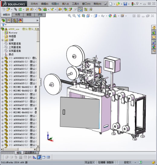Open the ConfigurationManager tab icon
Image resolution: width=157 pixels, height=165 pixels.
pos(14,20)
